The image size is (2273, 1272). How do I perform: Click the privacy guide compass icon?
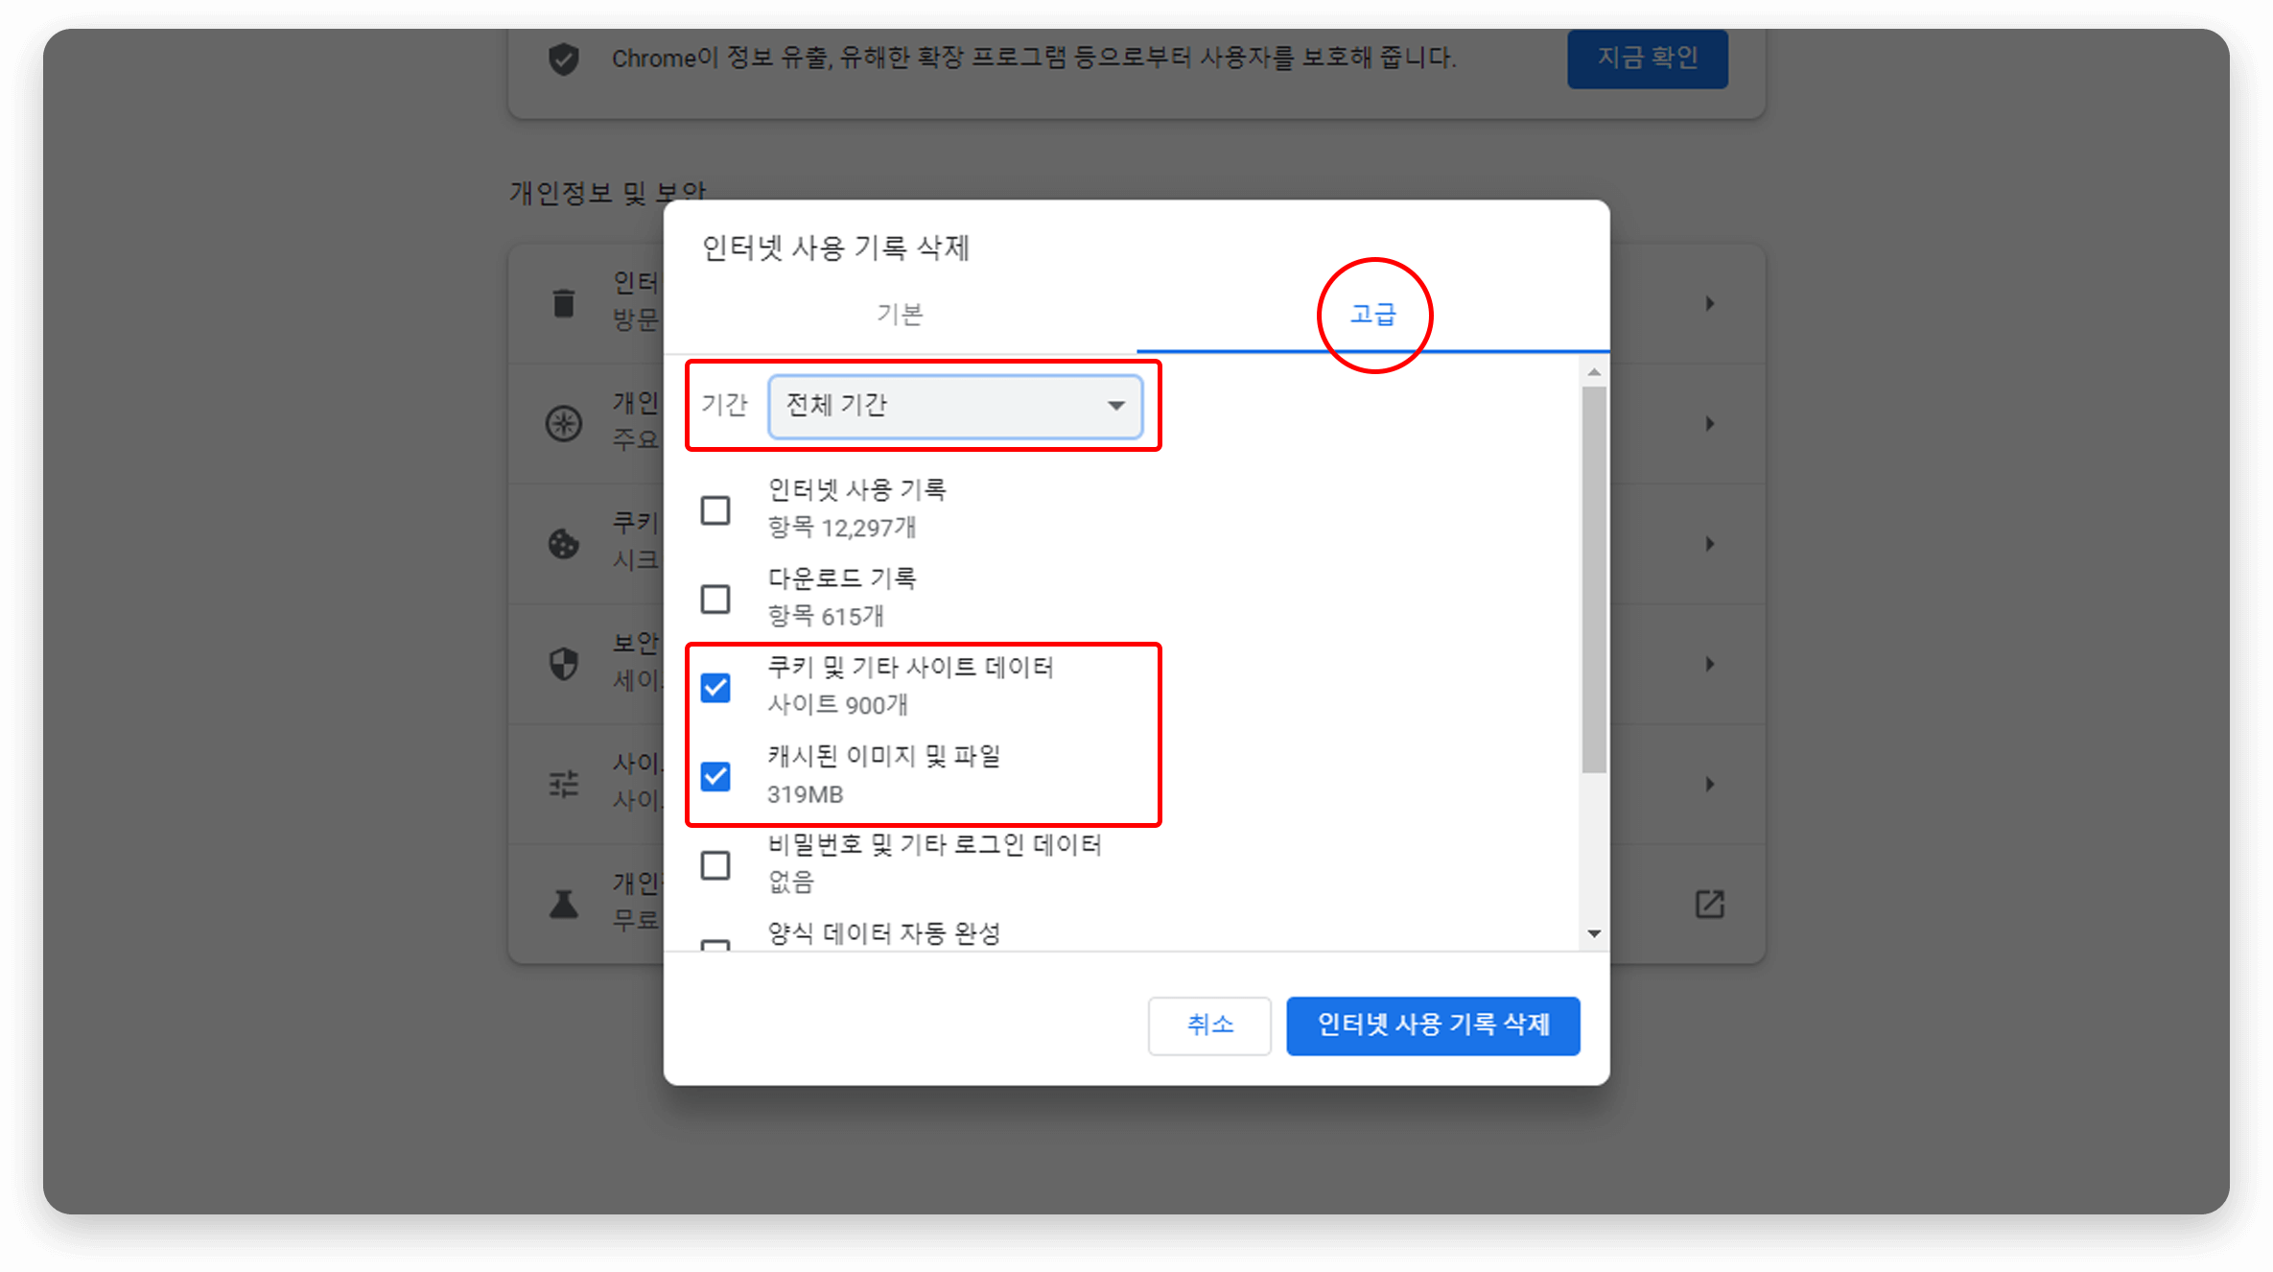[564, 423]
